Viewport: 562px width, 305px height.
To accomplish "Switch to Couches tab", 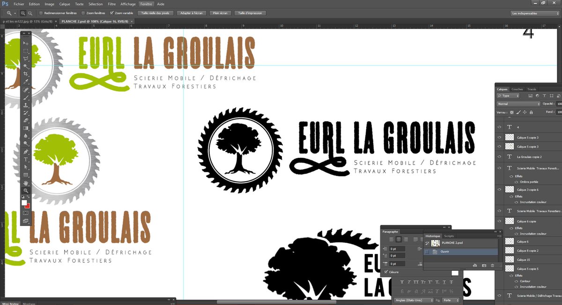I will [517, 89].
